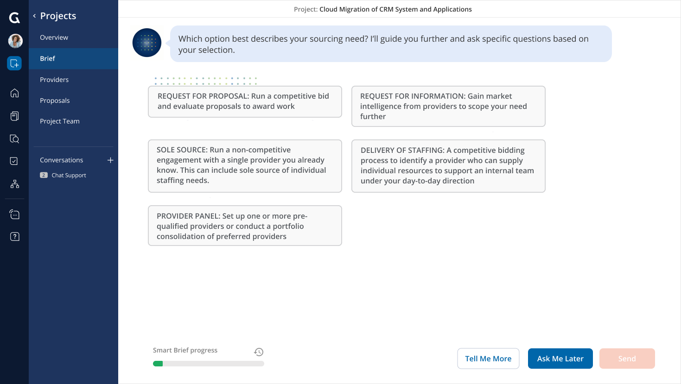Click the G logo at top left
Viewport: 681px width, 384px height.
pyautogui.click(x=14, y=18)
